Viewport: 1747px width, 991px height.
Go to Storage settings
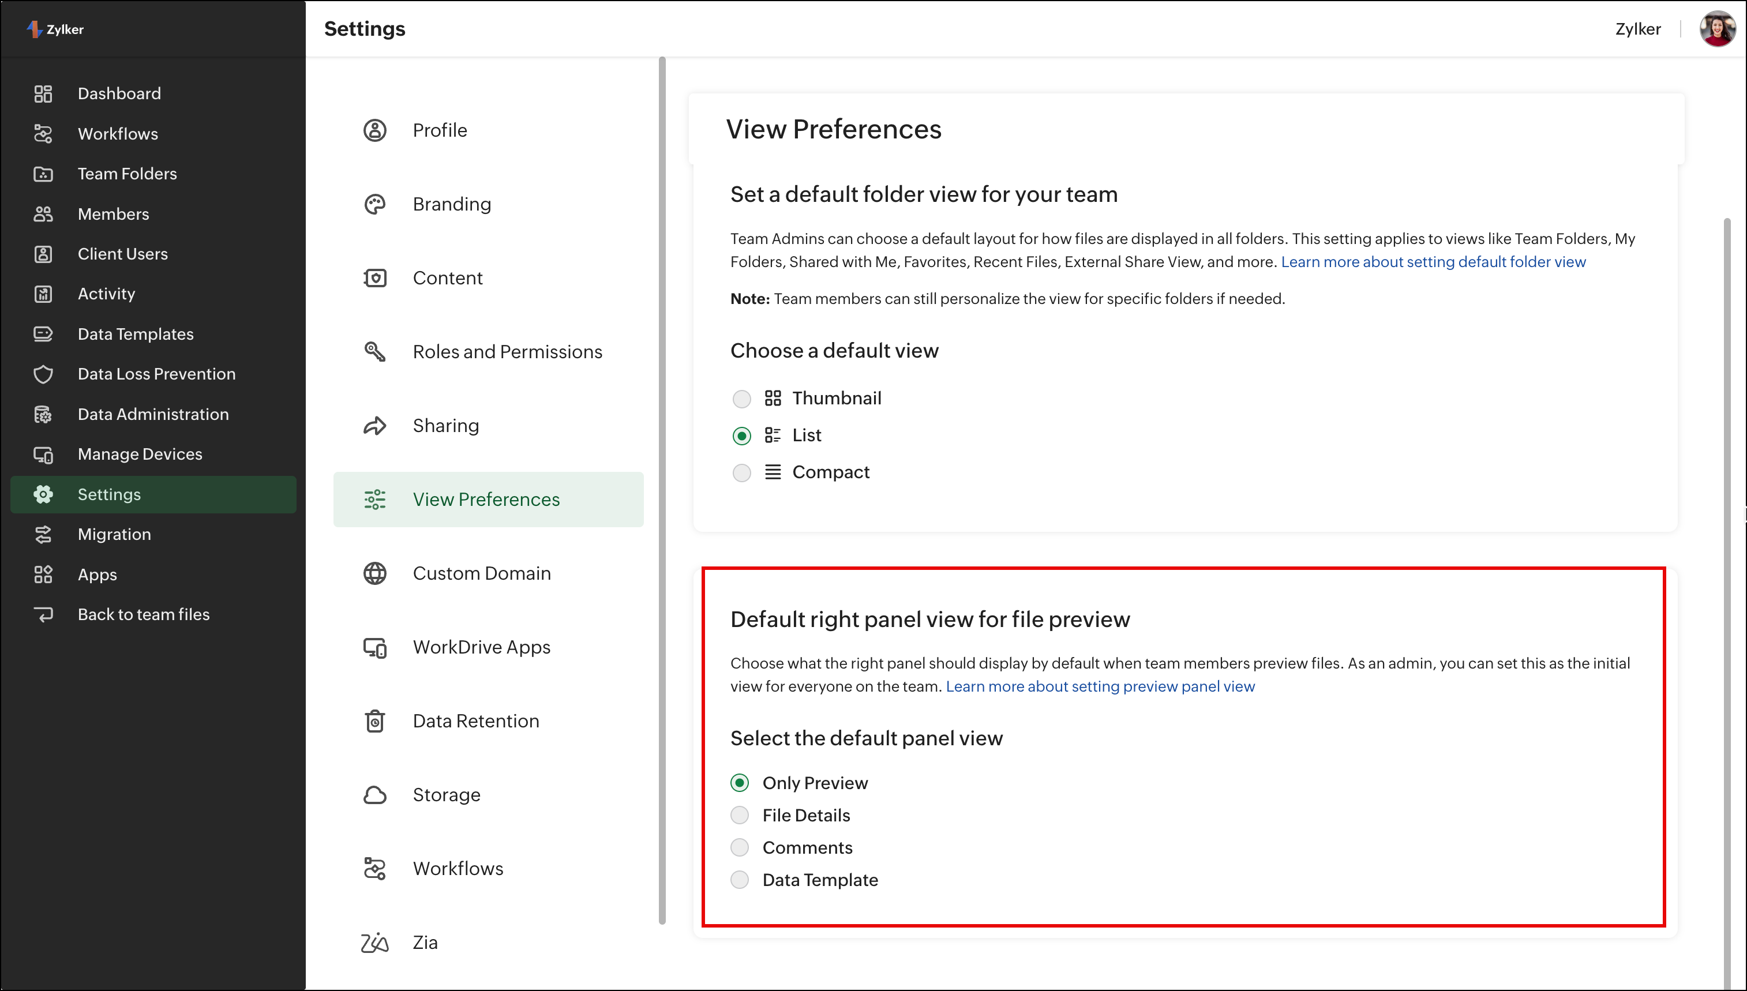pyautogui.click(x=447, y=795)
